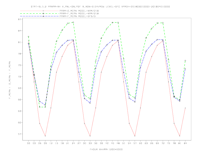Click the x-axis label FHOUR VHHMM:1200>0000

(x=106, y=149)
